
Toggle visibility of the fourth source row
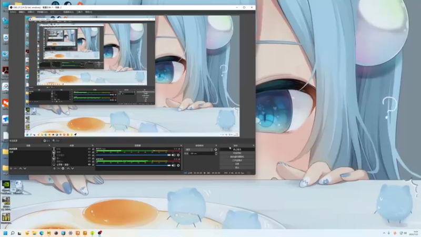pyautogui.click(x=89, y=159)
